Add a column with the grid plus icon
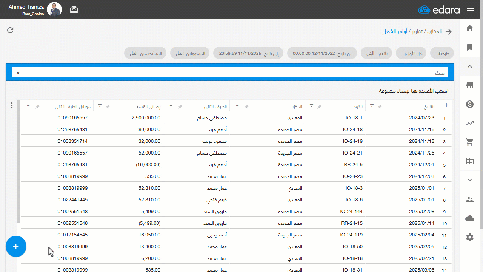 click(446, 105)
